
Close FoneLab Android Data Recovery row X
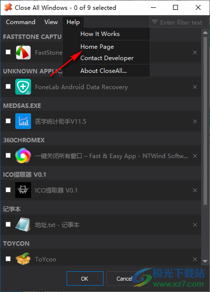point(195,87)
